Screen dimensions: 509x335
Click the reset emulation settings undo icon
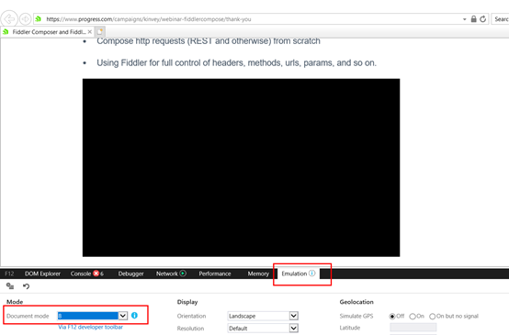tap(26, 286)
